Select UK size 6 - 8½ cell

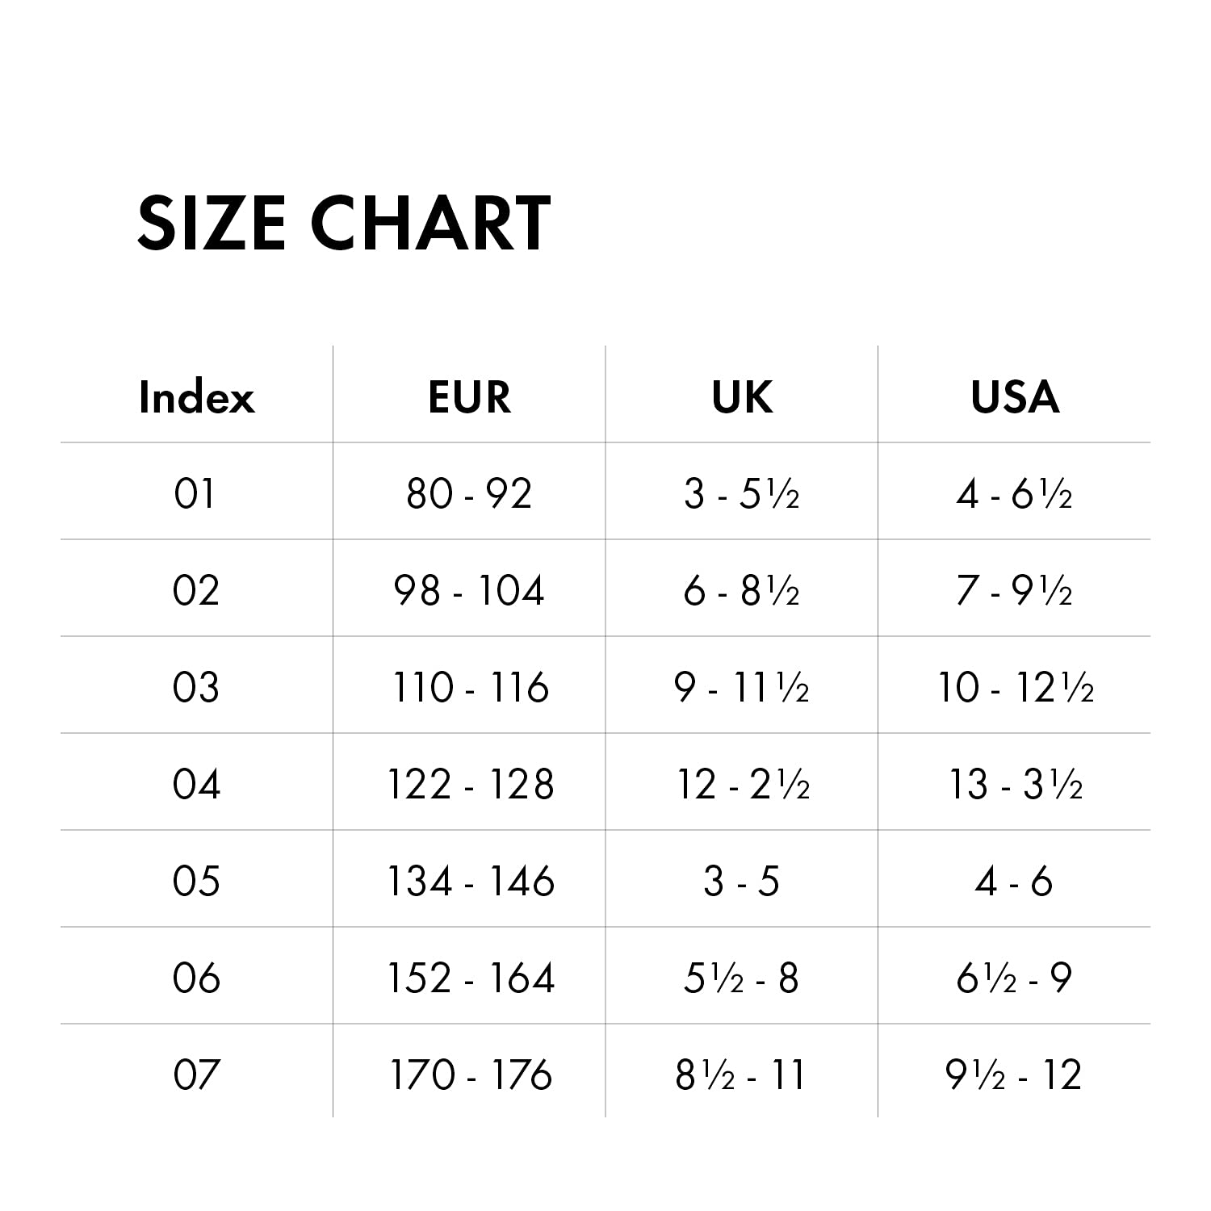(x=742, y=590)
